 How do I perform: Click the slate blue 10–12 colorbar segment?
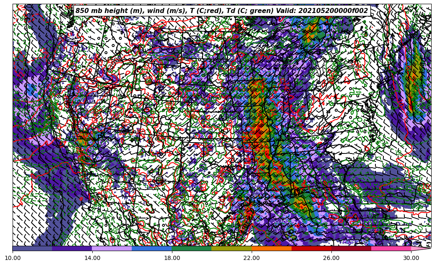click(32, 248)
